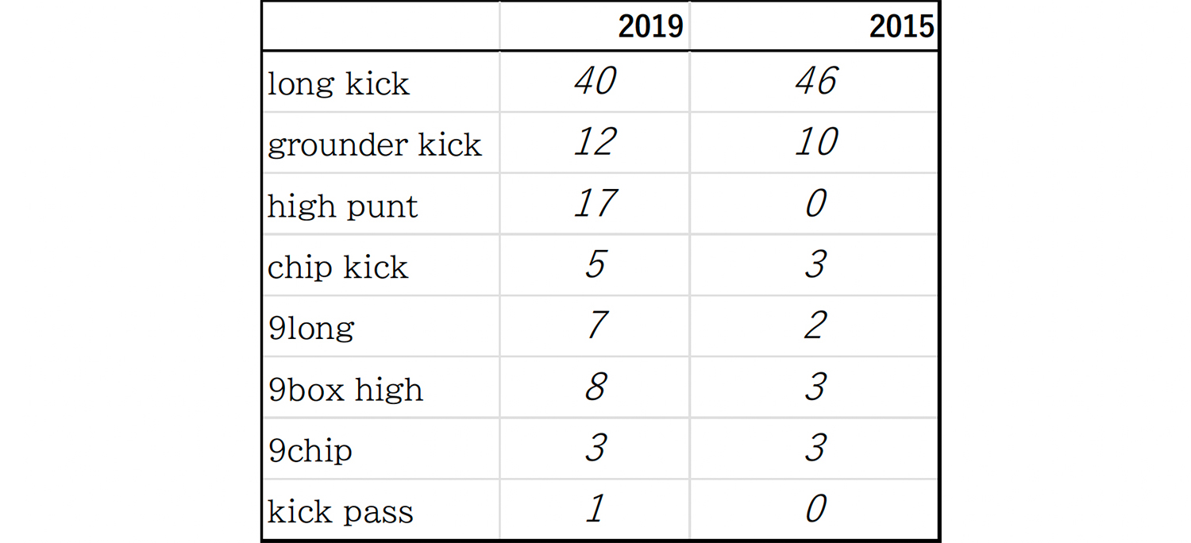Click the "9chip" row label
Image resolution: width=1191 pixels, height=543 pixels.
[x=310, y=450]
